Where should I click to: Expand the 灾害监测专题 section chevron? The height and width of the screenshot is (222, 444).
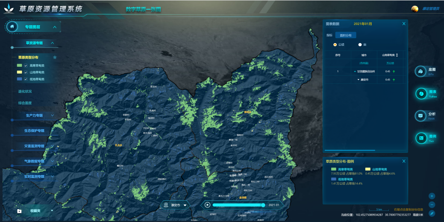(x=53, y=146)
